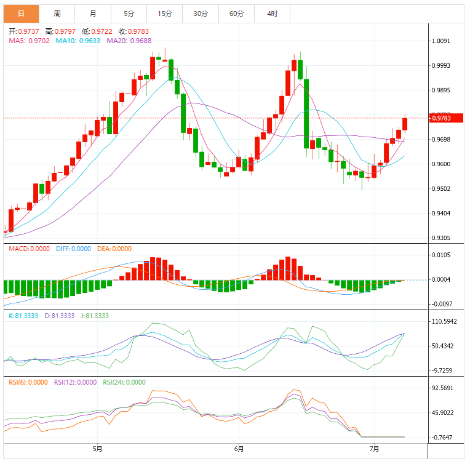The width and height of the screenshot is (470, 464).
Task: Click the 7月 date axis marker
Action: pos(375,449)
